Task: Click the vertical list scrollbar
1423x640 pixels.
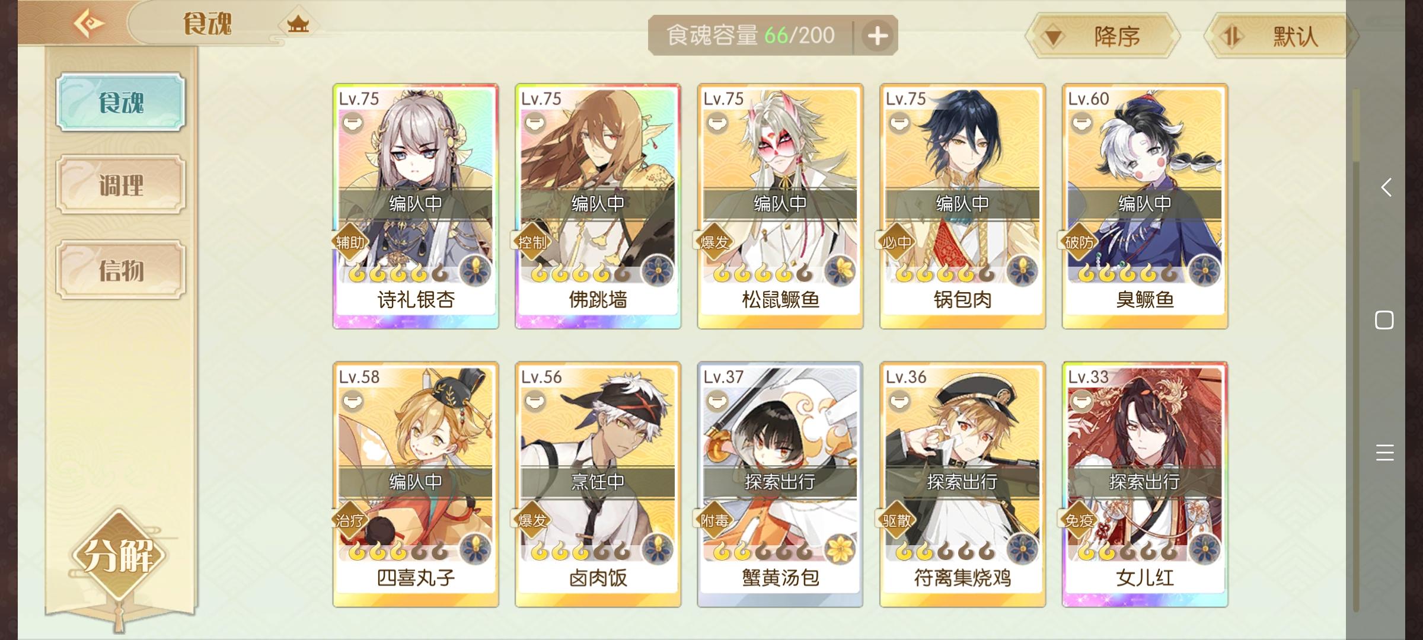Action: 1355,351
